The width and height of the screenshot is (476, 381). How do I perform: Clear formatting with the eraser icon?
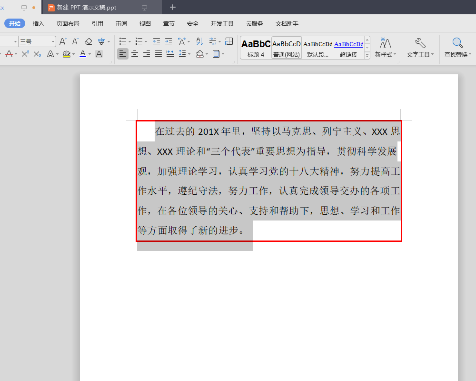(89, 41)
